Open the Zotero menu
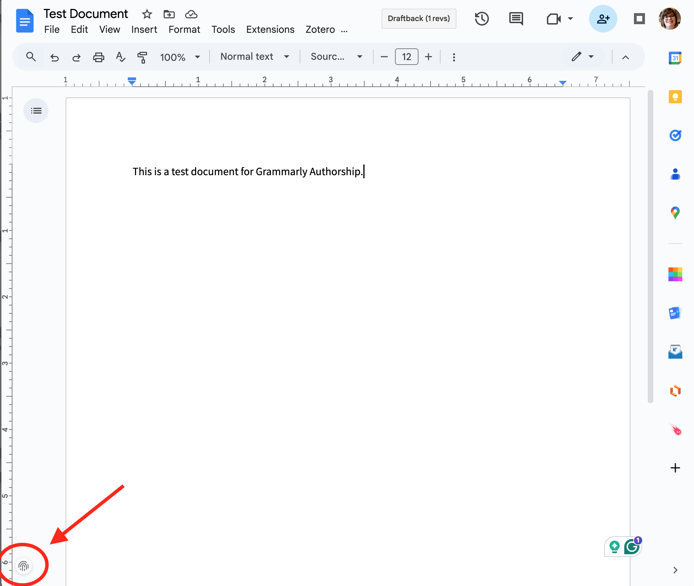Screen dimensions: 694x586 pyautogui.click(x=320, y=30)
